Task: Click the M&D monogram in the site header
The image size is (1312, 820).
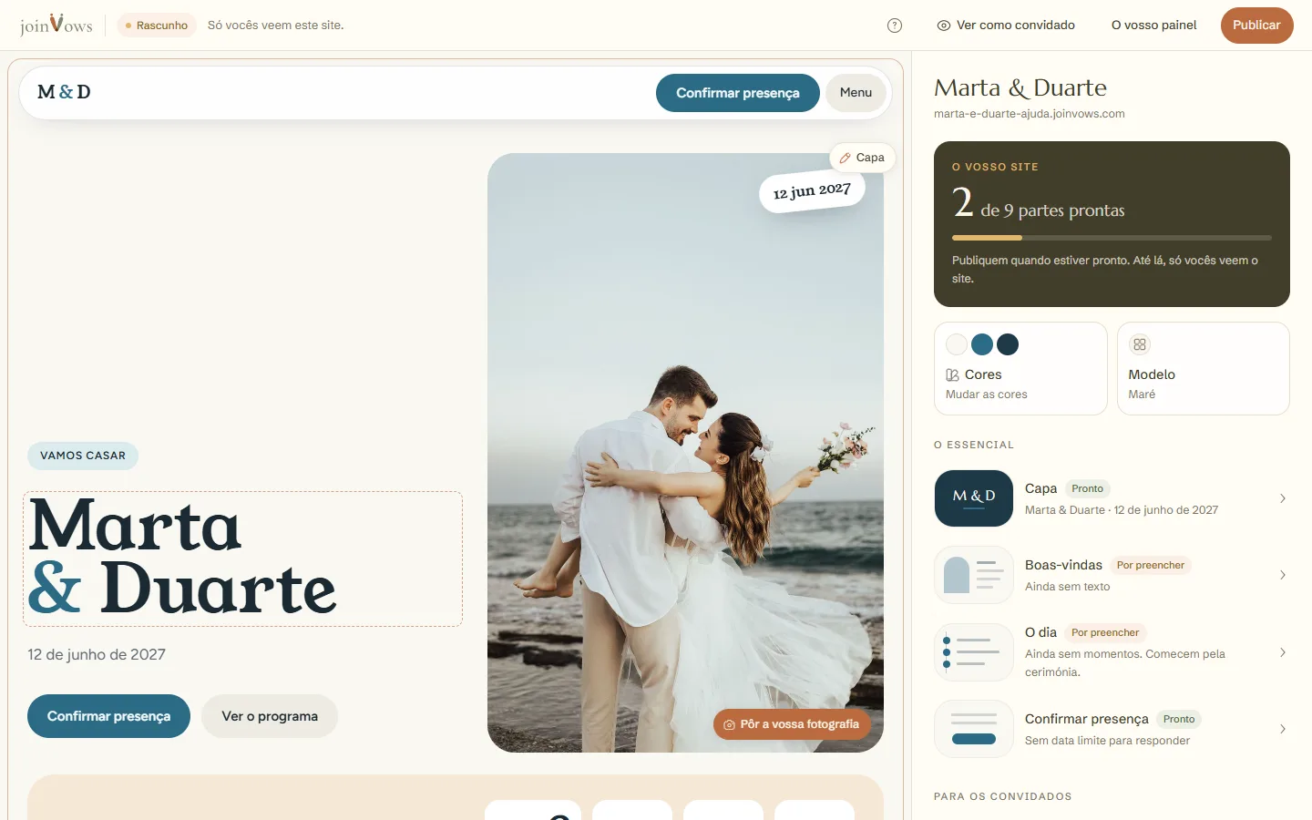Action: coord(64,92)
